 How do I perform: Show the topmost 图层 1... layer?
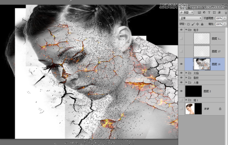pos(181,39)
